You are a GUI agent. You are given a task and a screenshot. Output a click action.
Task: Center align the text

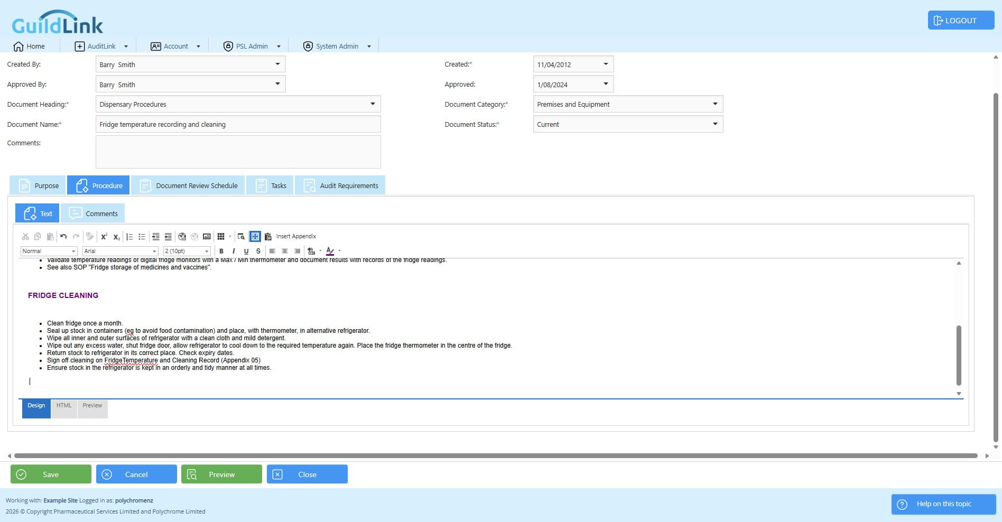pos(285,251)
